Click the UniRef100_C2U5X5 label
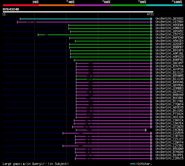 click(169, 133)
